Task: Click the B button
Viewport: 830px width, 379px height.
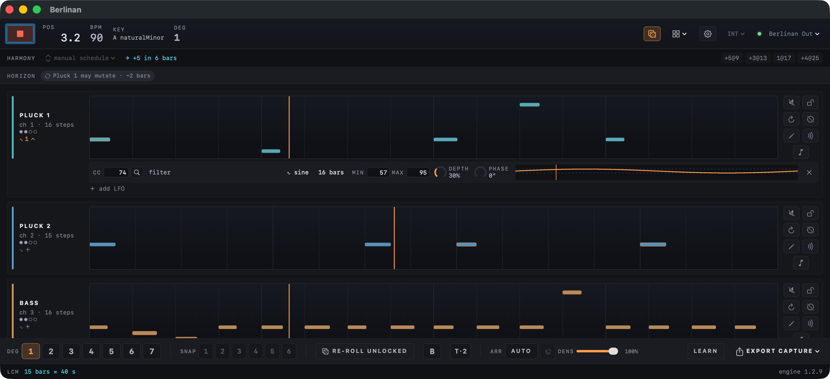Action: coord(432,351)
